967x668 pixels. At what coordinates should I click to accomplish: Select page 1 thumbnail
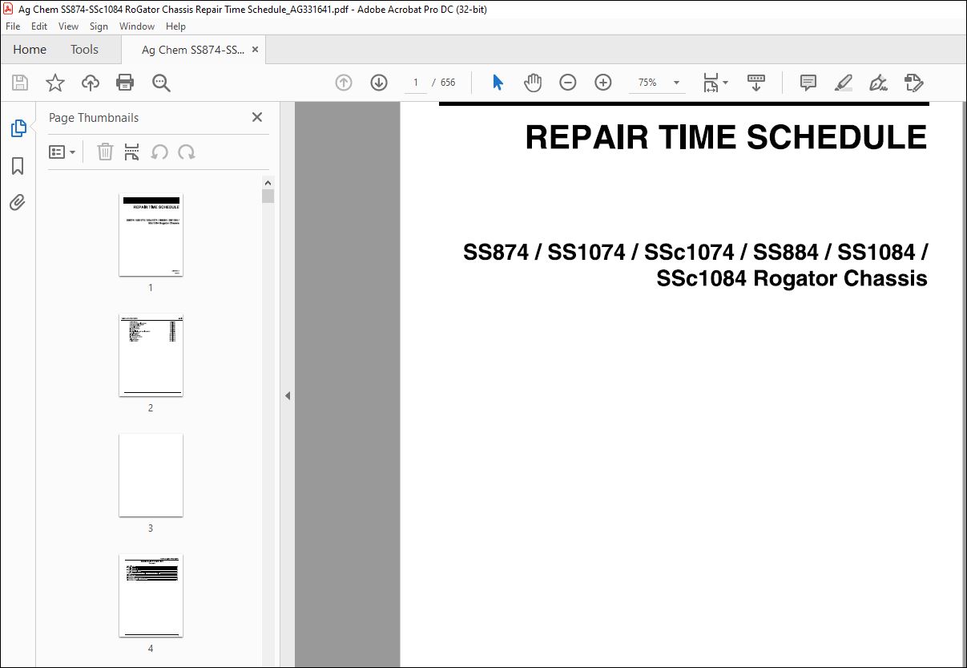tap(151, 234)
